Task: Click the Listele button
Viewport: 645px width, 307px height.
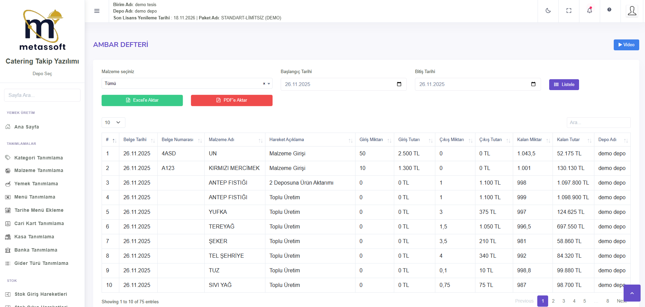Action: pyautogui.click(x=564, y=85)
